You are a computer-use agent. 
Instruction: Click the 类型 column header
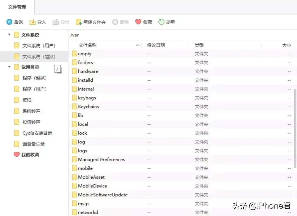point(199,45)
